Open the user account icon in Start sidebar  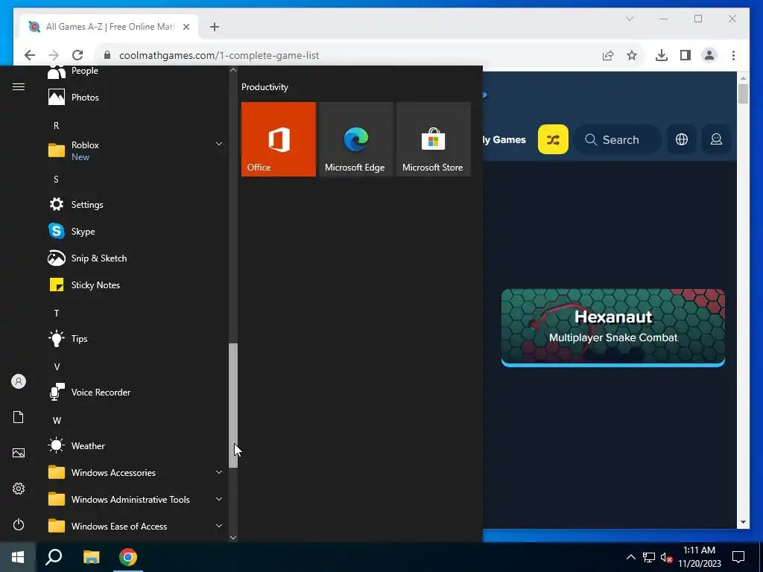pyautogui.click(x=19, y=381)
